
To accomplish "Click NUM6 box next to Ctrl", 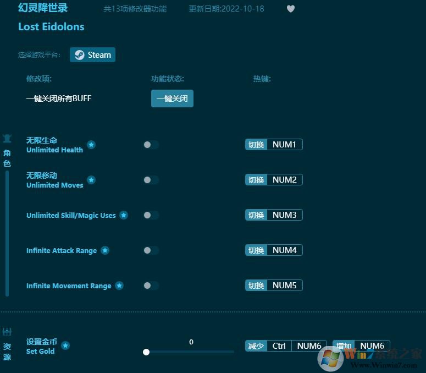I will [309, 346].
